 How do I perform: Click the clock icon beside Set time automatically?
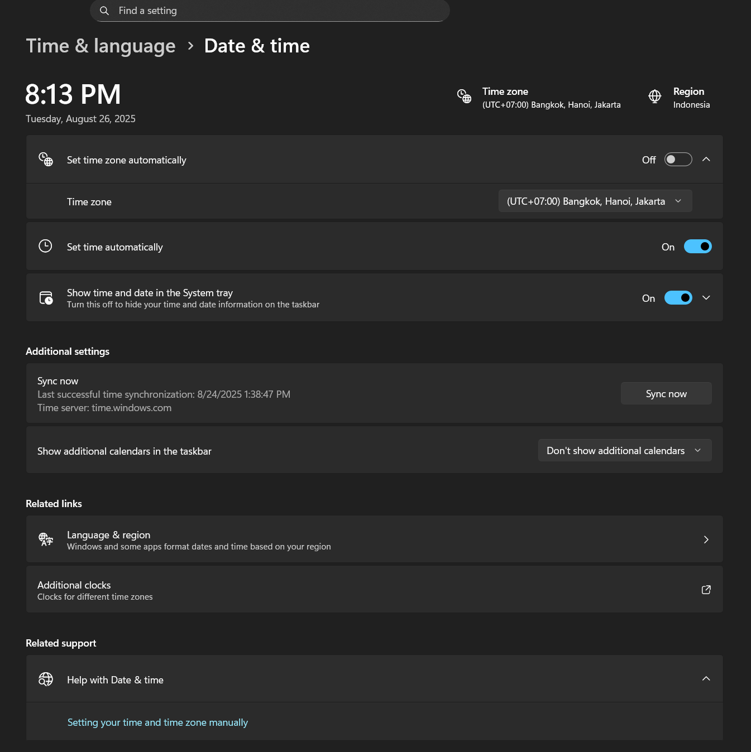pos(45,246)
